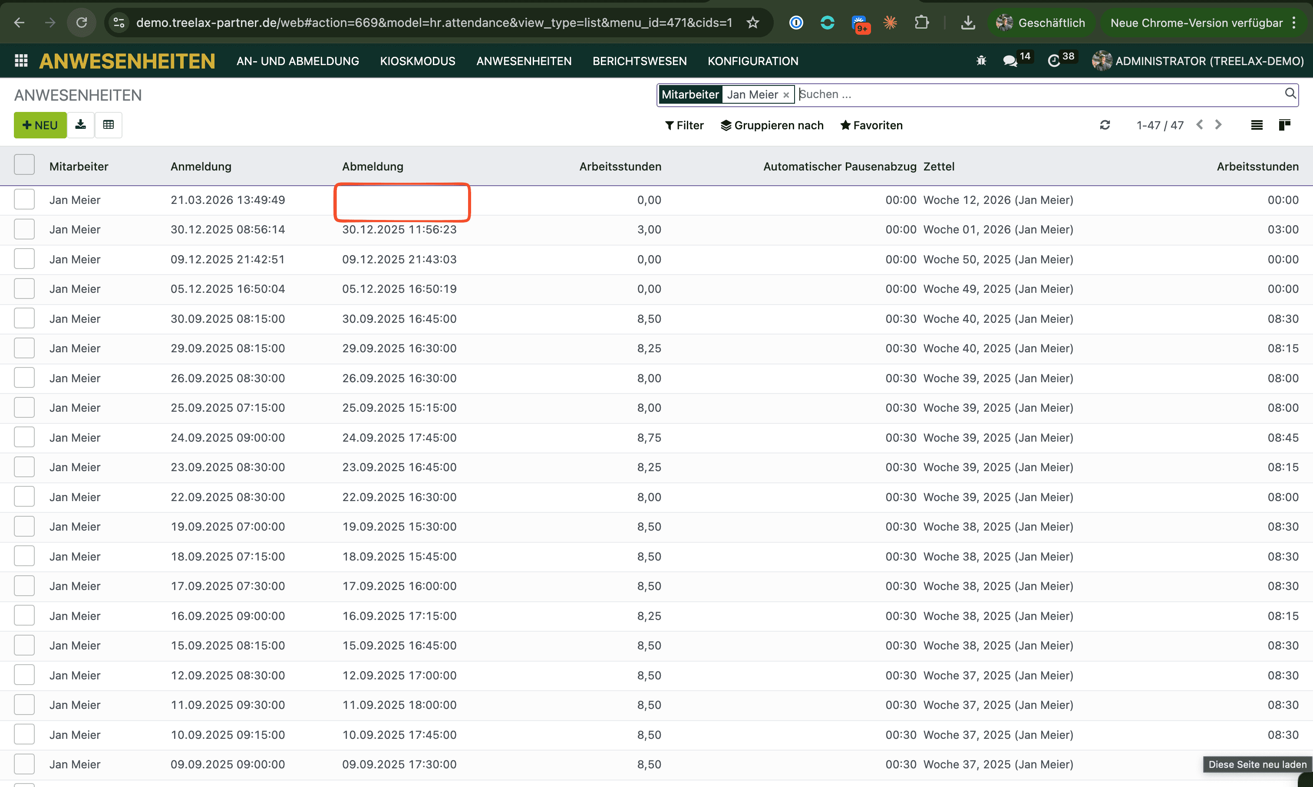Click the orange asterisk extension icon
Image resolution: width=1313 pixels, height=787 pixels.
[890, 23]
